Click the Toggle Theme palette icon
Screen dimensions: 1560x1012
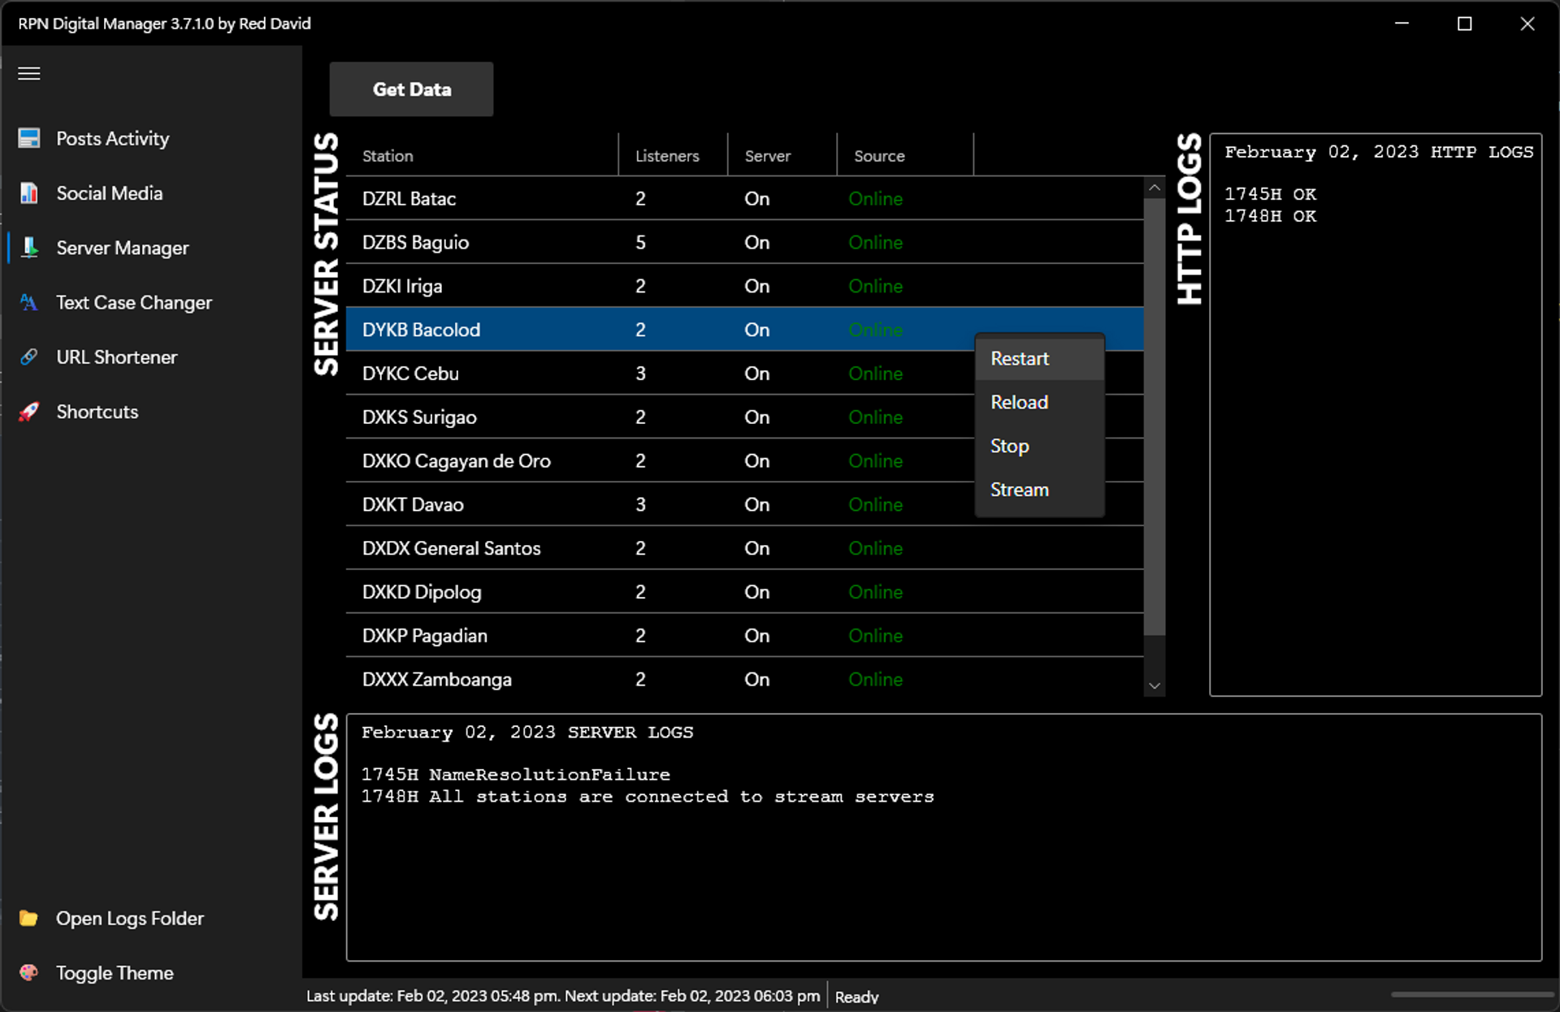coord(29,973)
